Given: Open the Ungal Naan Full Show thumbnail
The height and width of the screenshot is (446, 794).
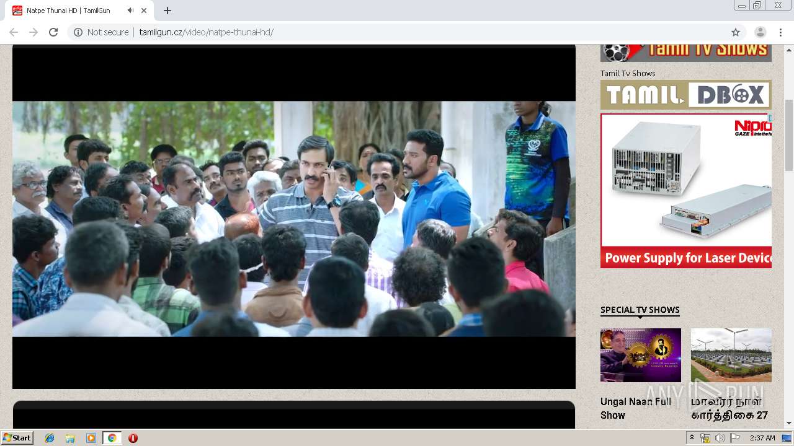Looking at the screenshot, I should (x=641, y=355).
